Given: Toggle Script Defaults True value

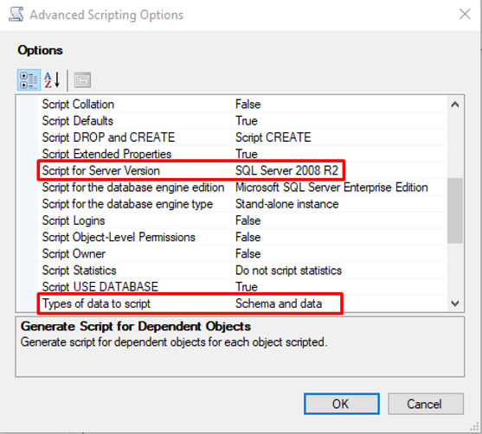Looking at the screenshot, I should point(339,121).
